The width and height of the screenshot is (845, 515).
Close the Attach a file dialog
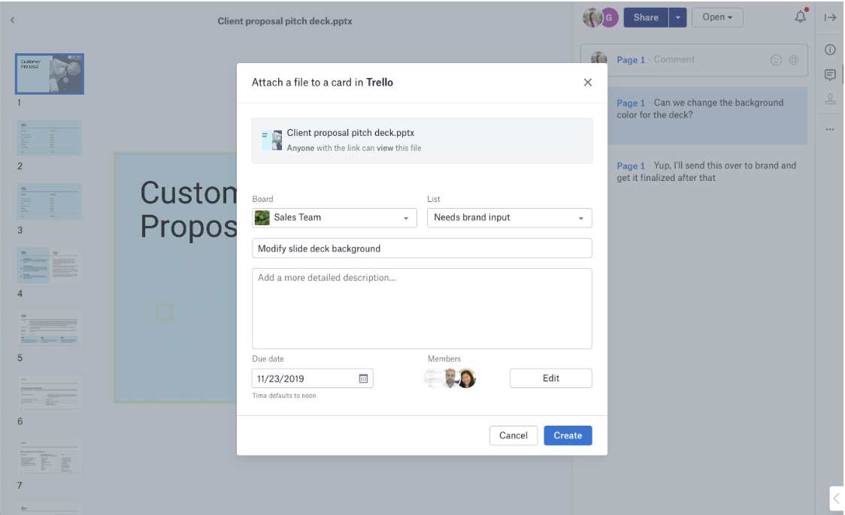588,83
